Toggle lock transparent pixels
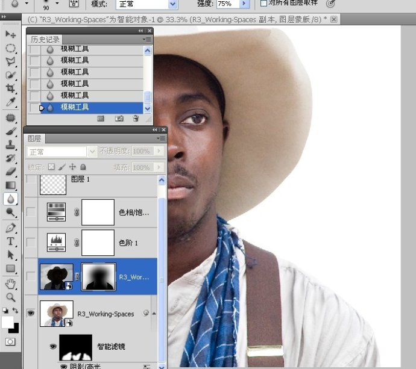 coord(51,167)
